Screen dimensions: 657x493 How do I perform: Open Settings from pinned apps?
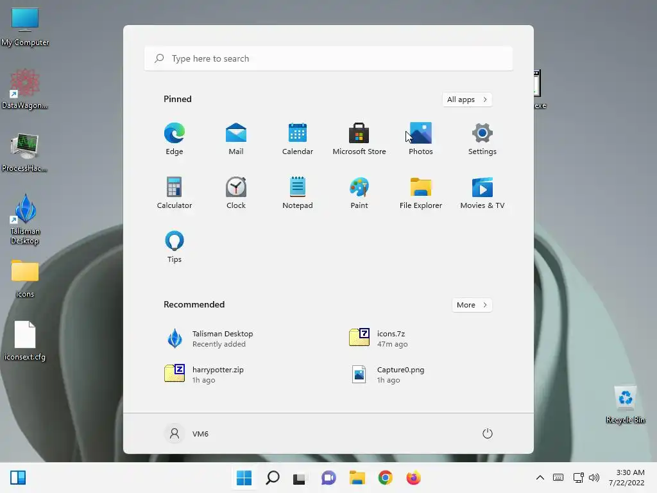482,139
